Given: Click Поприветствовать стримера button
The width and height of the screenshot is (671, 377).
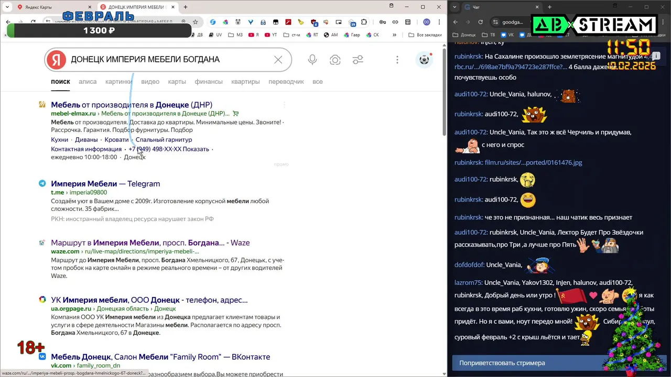Looking at the screenshot, I should [559, 363].
